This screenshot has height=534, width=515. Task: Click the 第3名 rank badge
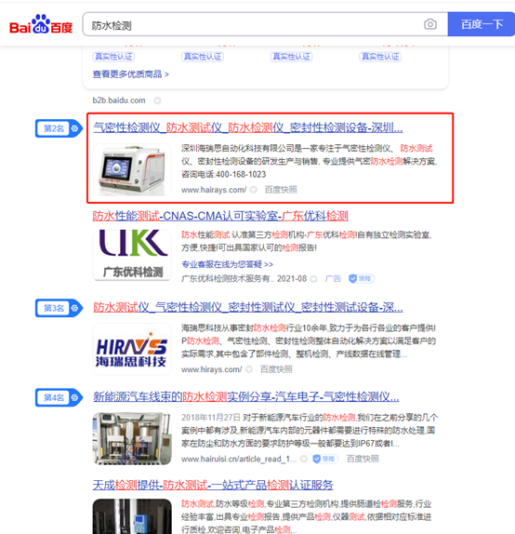[59, 308]
